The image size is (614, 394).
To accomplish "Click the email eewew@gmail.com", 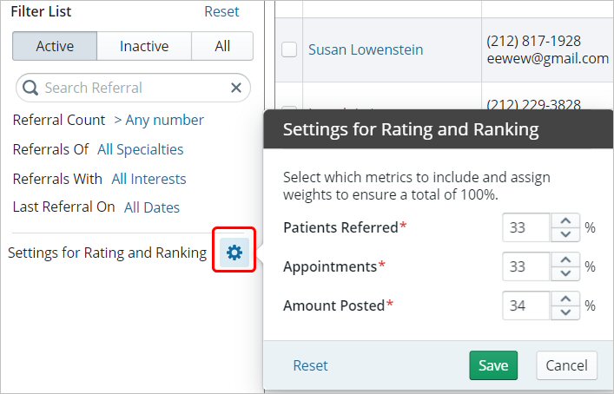I will tap(548, 59).
